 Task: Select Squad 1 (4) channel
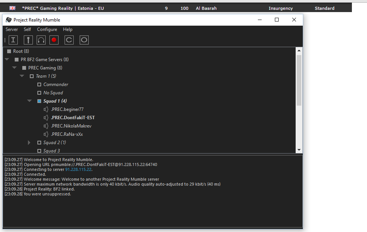(55, 101)
